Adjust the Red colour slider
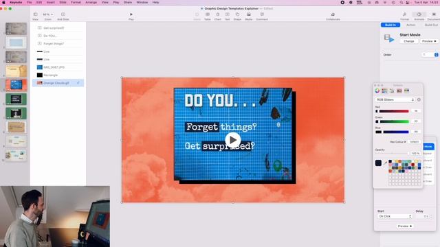Image resolution: width=440 pixels, height=247 pixels. pyautogui.click(x=393, y=111)
